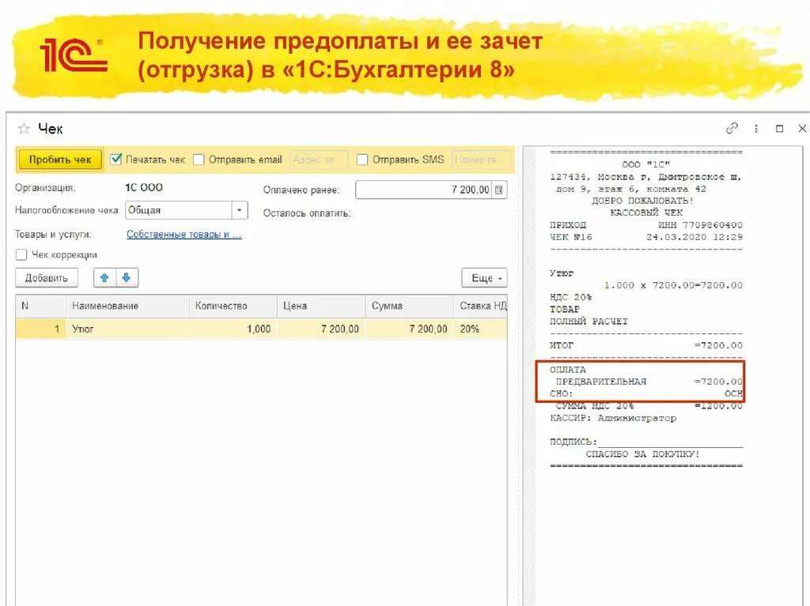This screenshot has width=810, height=606.
Task: Click the Ставка НДС column header
Action: tap(480, 306)
